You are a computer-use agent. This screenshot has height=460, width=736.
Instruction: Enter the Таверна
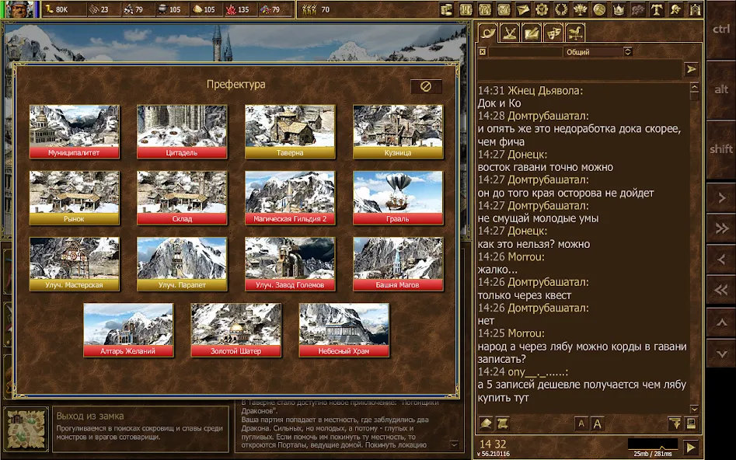click(290, 132)
